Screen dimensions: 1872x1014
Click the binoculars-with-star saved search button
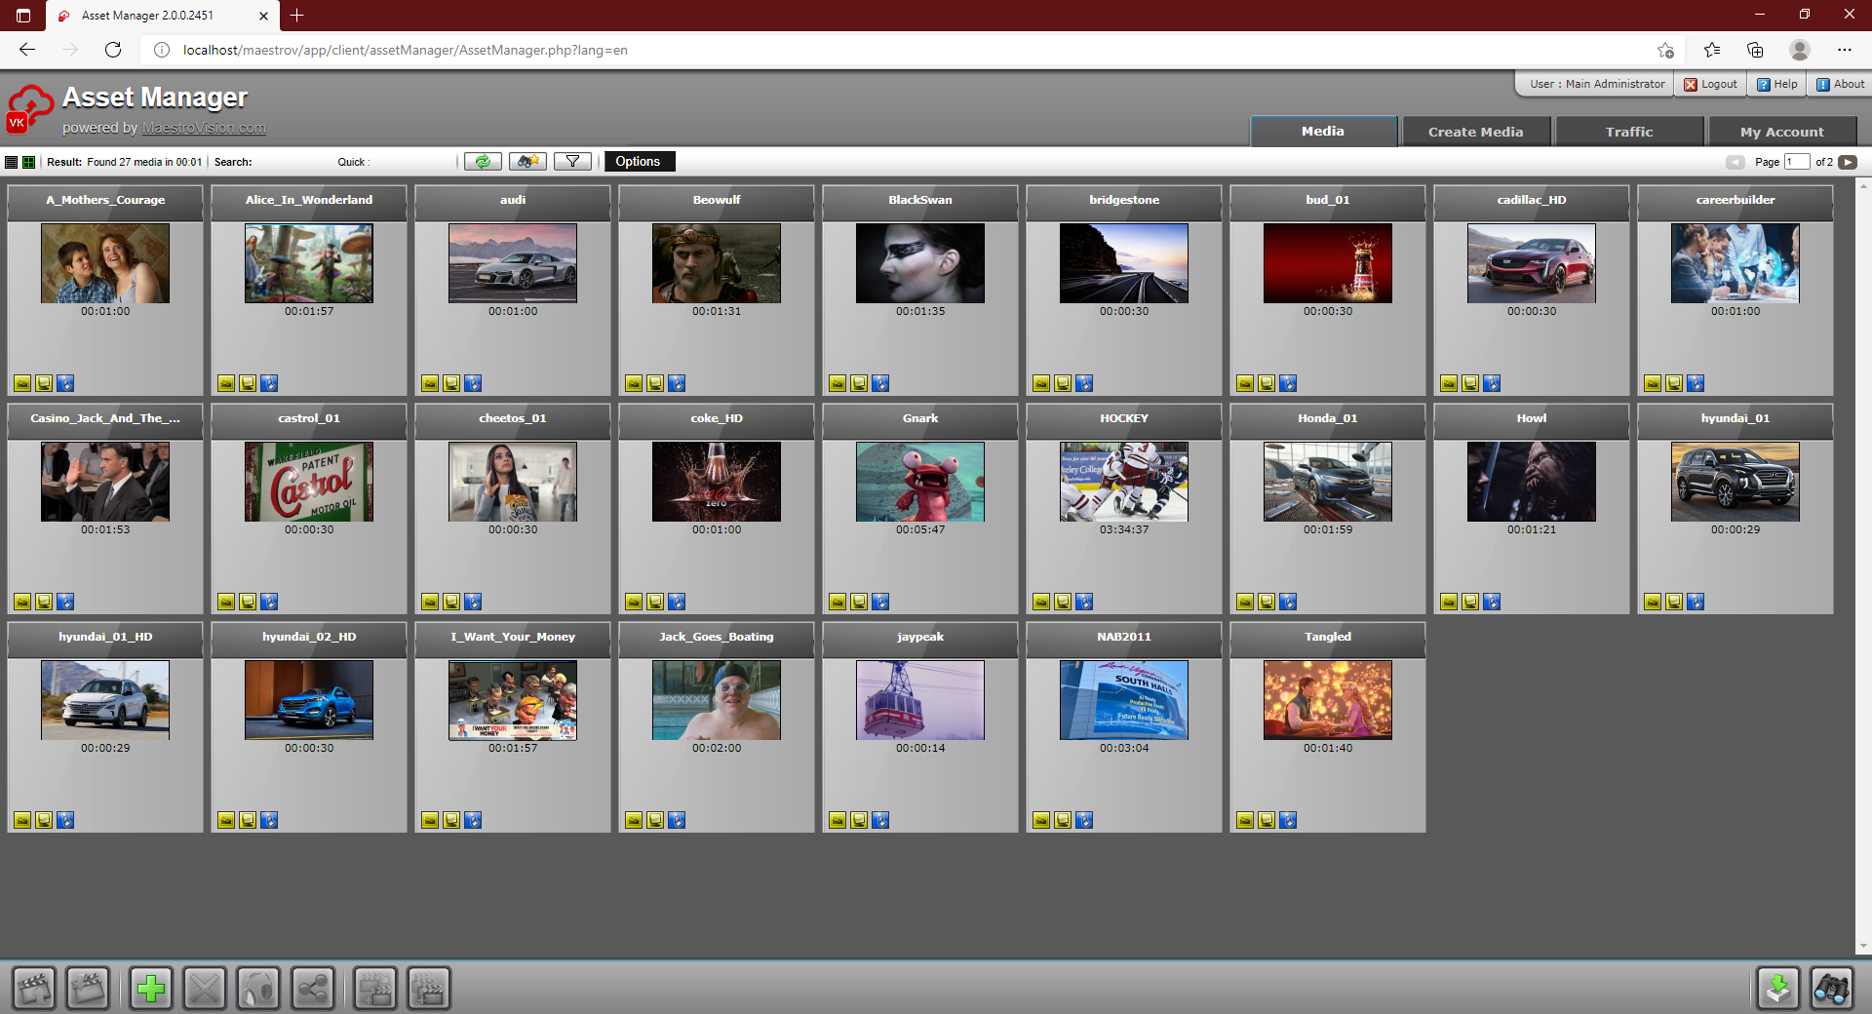[527, 162]
